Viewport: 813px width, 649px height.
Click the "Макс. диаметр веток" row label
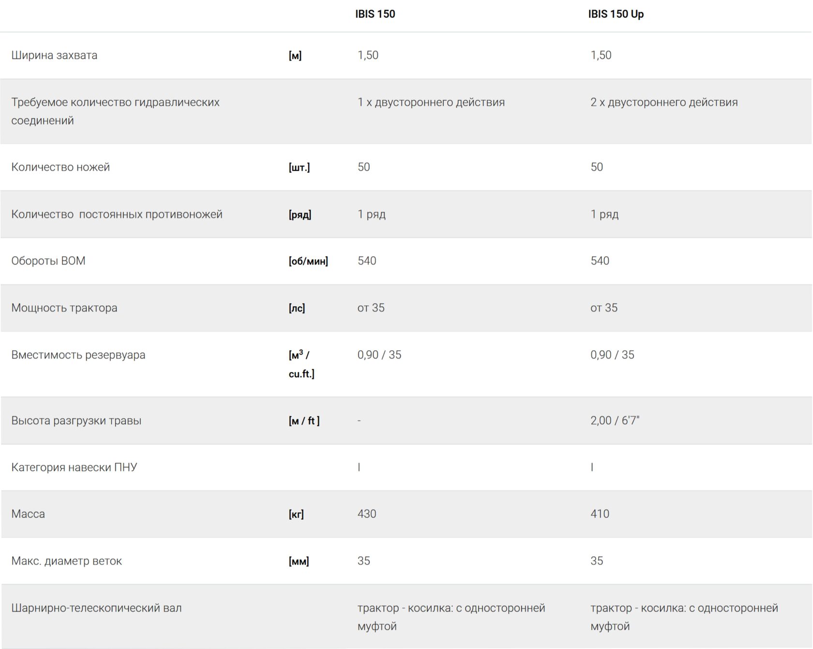66,561
